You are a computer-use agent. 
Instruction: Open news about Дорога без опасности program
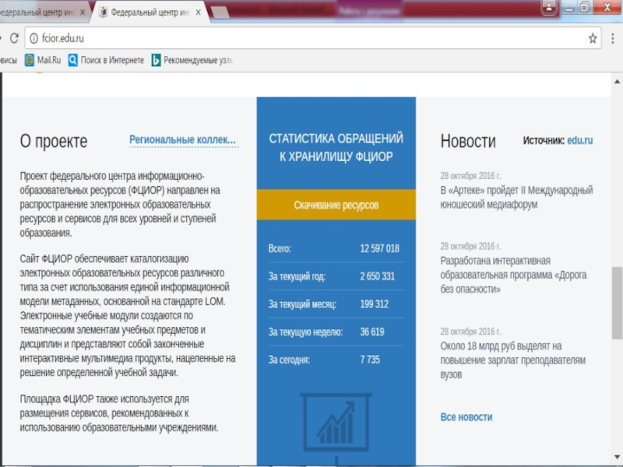coord(513,275)
